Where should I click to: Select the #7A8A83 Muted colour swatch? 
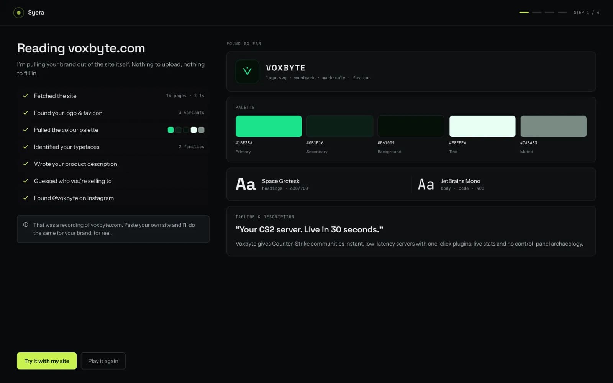pyautogui.click(x=553, y=126)
